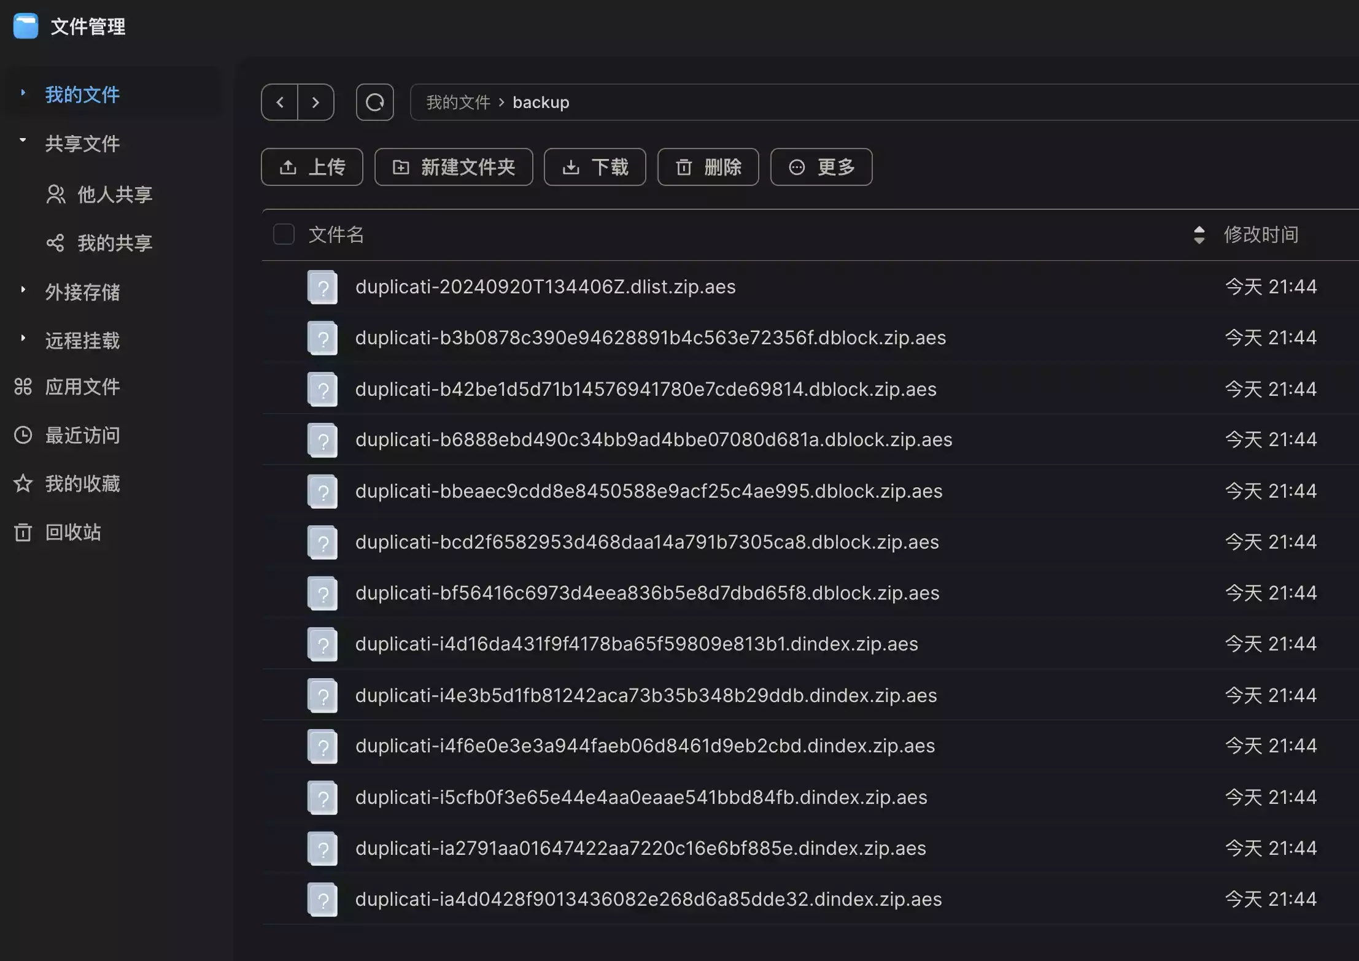
Task: Open shared by others (他人共享)
Action: pyautogui.click(x=114, y=195)
